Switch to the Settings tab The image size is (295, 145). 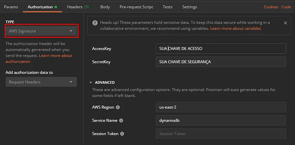click(x=190, y=7)
